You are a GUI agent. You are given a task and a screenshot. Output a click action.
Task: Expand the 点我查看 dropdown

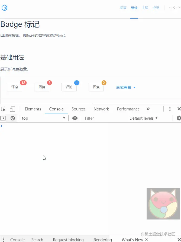coord(126,87)
